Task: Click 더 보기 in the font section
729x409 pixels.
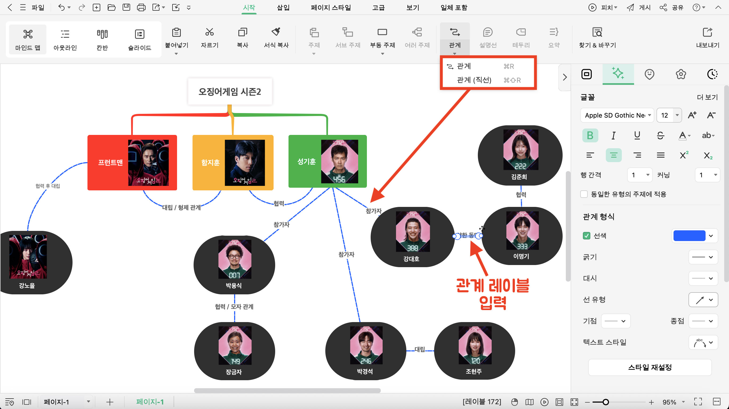Action: point(707,97)
